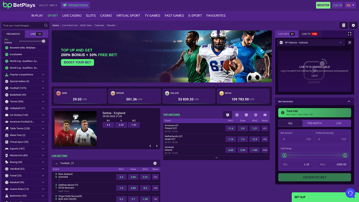
Task: Click Mega jackpot coin icon
Action: (x=221, y=93)
